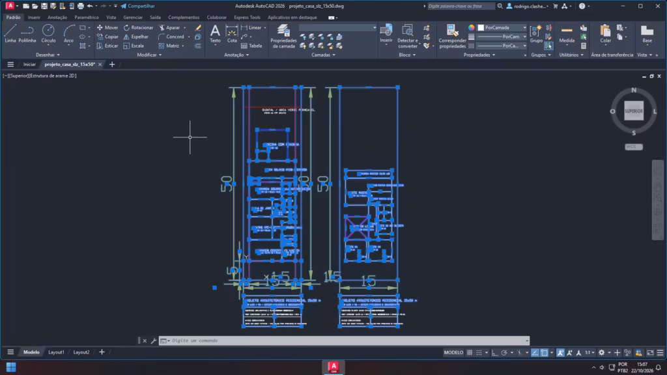Click MODELO space button in status bar

(453, 352)
